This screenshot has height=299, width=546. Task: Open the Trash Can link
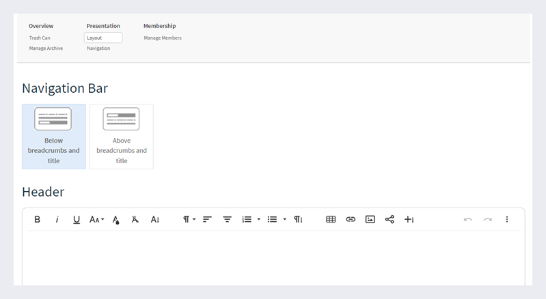point(40,38)
